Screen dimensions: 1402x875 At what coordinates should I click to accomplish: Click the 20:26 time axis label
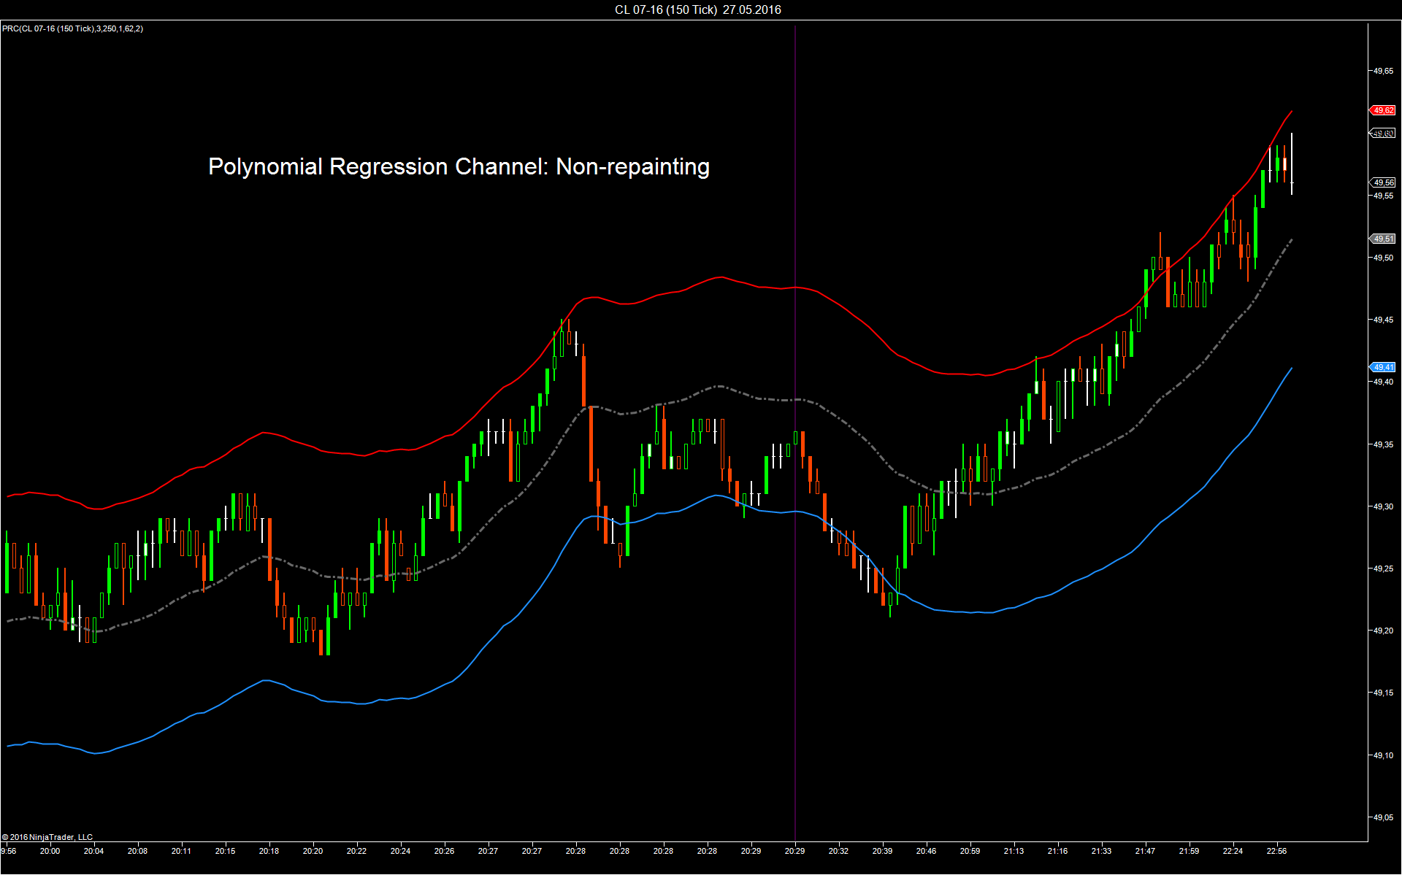[444, 851]
